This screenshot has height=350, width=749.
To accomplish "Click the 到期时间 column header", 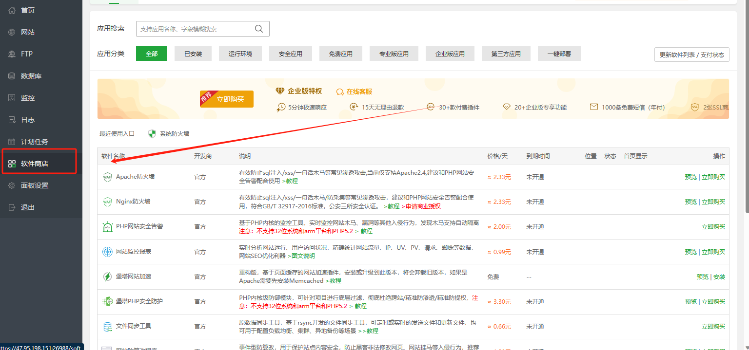I will click(538, 156).
